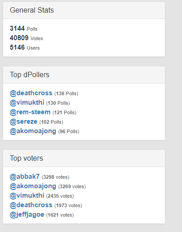Click the (1621 votes) count label
Image resolution: width=182 pixels, height=232 pixels.
(60, 215)
